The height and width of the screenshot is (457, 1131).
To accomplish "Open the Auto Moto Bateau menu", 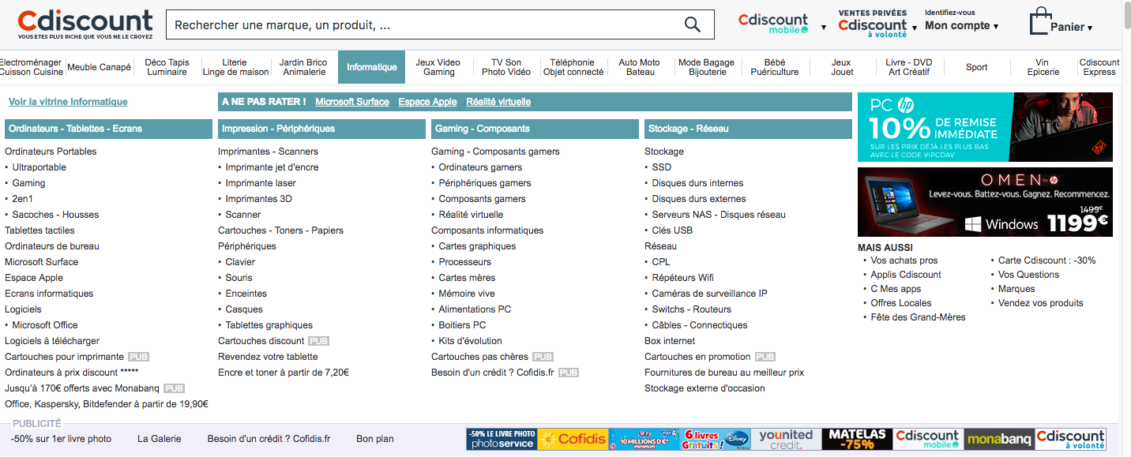I will click(x=640, y=67).
